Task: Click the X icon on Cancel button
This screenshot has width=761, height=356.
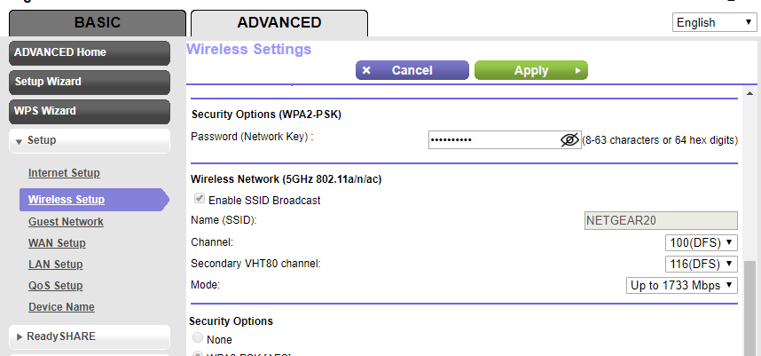Action: point(367,70)
